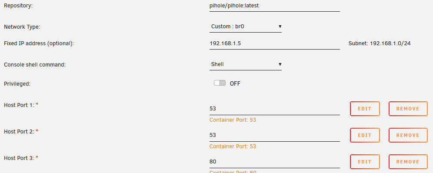Image resolution: width=433 pixels, height=173 pixels.
Task: Click the Host Port 1 value field
Action: click(x=274, y=109)
